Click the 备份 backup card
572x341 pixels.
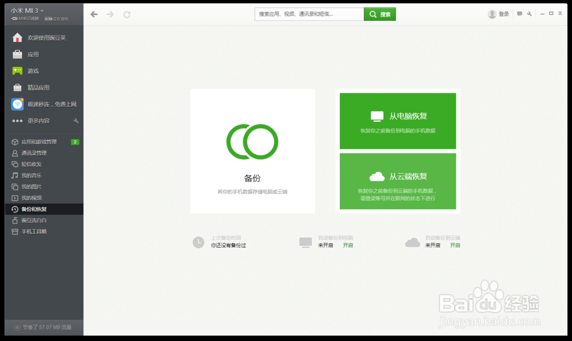[252, 151]
